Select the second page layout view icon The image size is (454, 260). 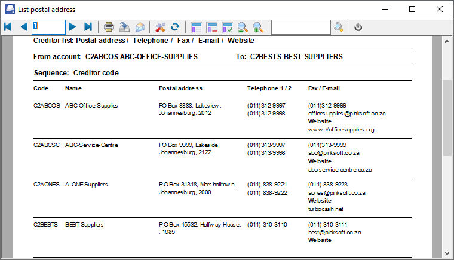pyautogui.click(x=212, y=27)
